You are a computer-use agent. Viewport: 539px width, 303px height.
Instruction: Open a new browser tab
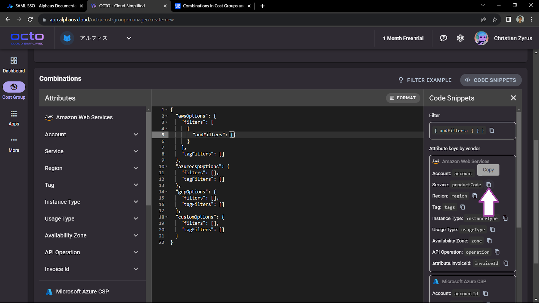[x=262, y=6]
